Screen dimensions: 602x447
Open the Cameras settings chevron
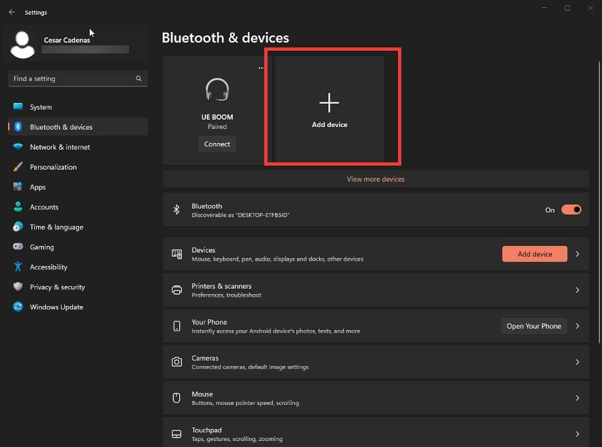577,362
